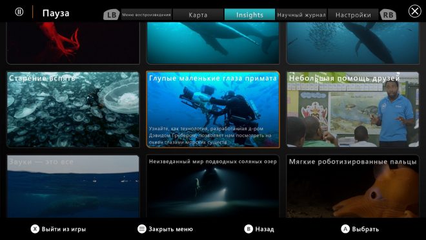Screen dimensions: 426x240
Task: Select the Глупые маленькие глаза примата card
Action: click(x=213, y=109)
